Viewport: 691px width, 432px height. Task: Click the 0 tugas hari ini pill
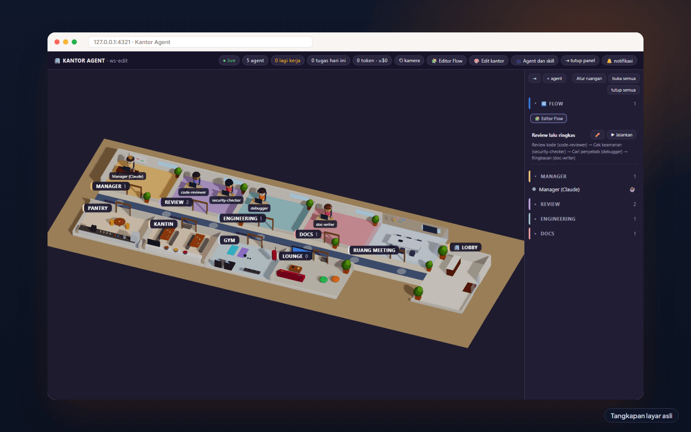click(x=328, y=60)
